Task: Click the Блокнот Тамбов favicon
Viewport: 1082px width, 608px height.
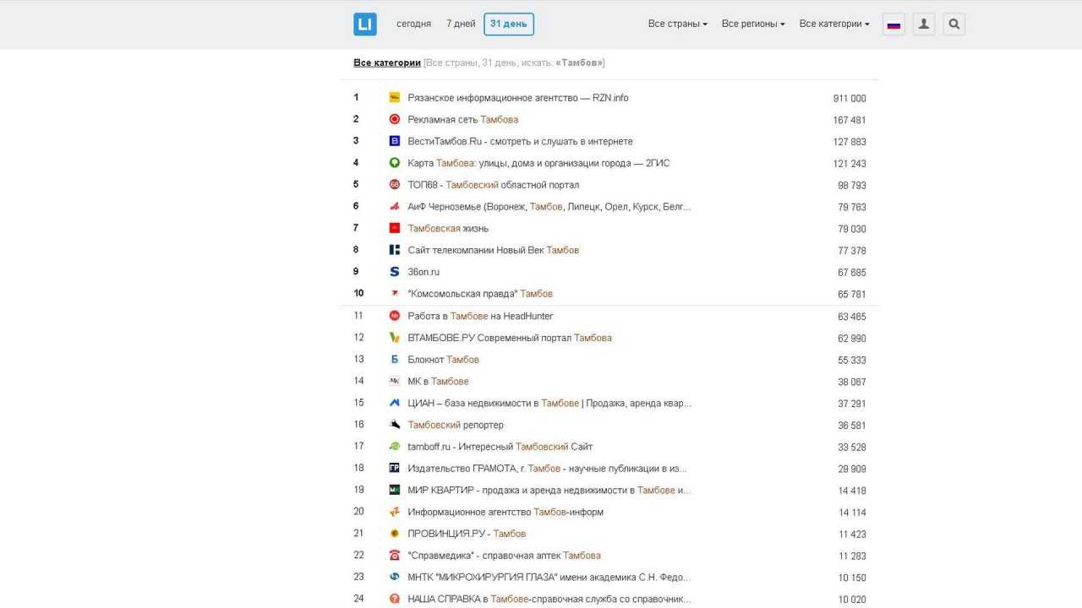Action: coord(394,360)
